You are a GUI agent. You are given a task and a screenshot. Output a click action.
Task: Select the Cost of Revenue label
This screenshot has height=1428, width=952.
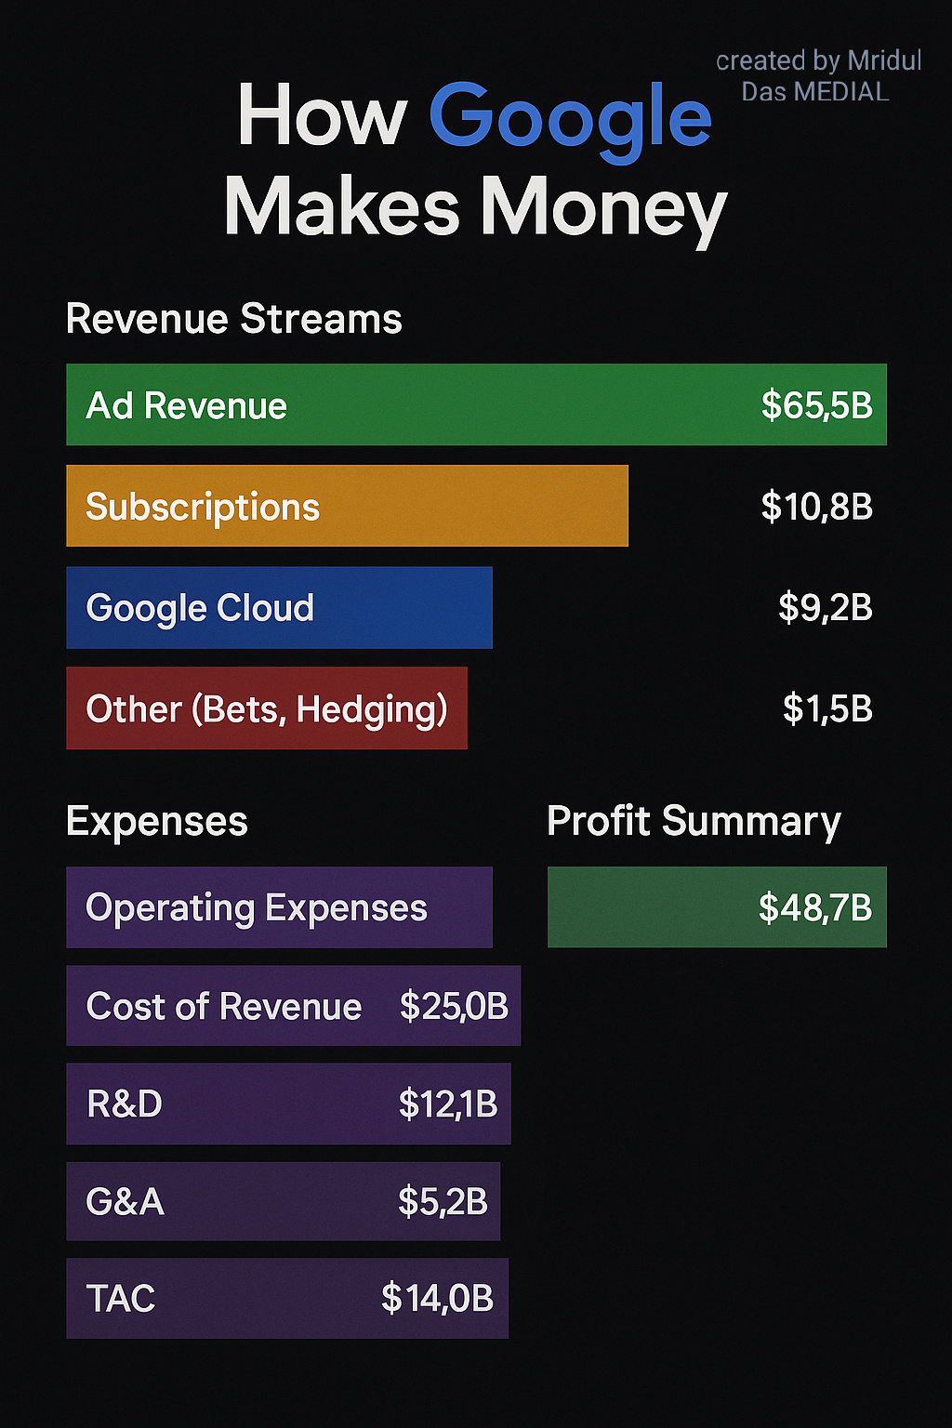pyautogui.click(x=224, y=1007)
